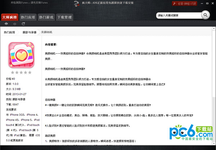Open the 大师疯榜 tab
Image resolution: width=216 pixels, height=150 pixels.
(10, 17)
